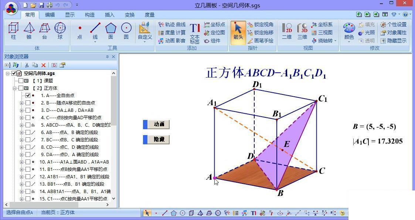Screen dimensions: 415x220
Task: Open the 编辑 ribbon tab
Action: tap(50, 15)
